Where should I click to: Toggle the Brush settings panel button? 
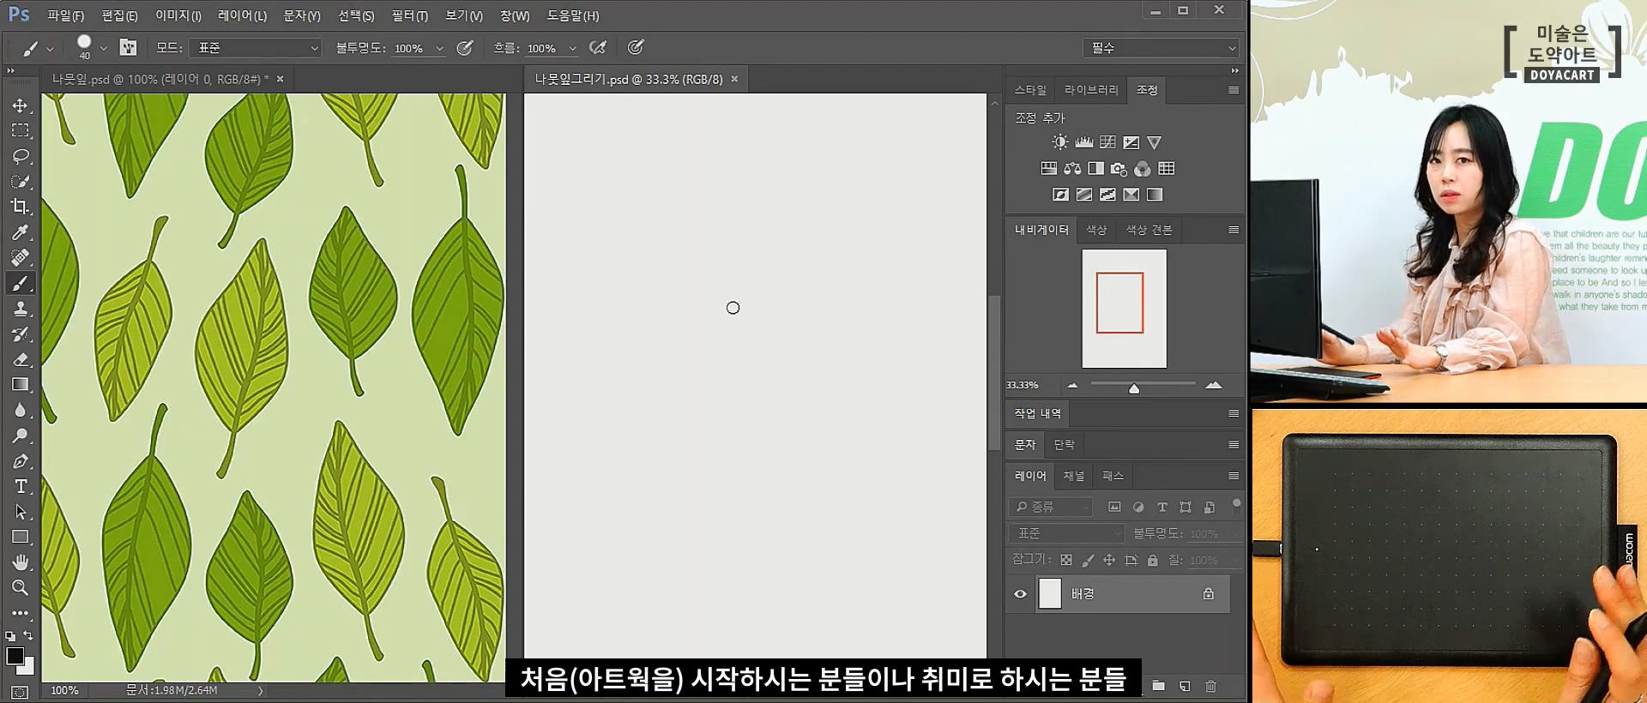pos(128,47)
